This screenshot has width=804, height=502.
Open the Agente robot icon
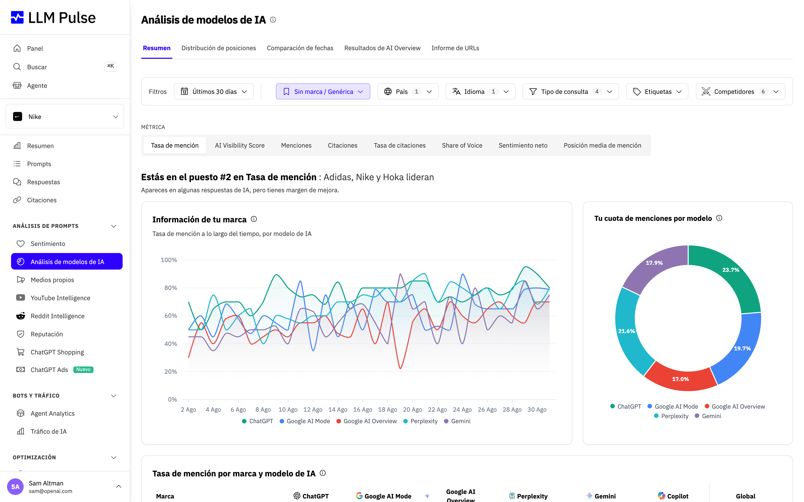click(x=17, y=85)
